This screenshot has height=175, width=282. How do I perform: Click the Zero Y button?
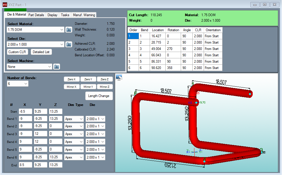88,79
